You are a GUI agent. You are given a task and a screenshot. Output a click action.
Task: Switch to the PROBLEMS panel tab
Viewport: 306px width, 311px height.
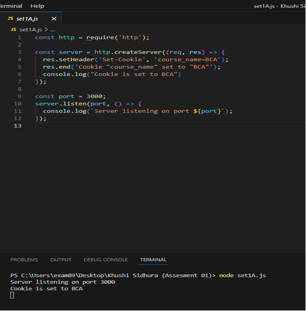click(x=24, y=260)
